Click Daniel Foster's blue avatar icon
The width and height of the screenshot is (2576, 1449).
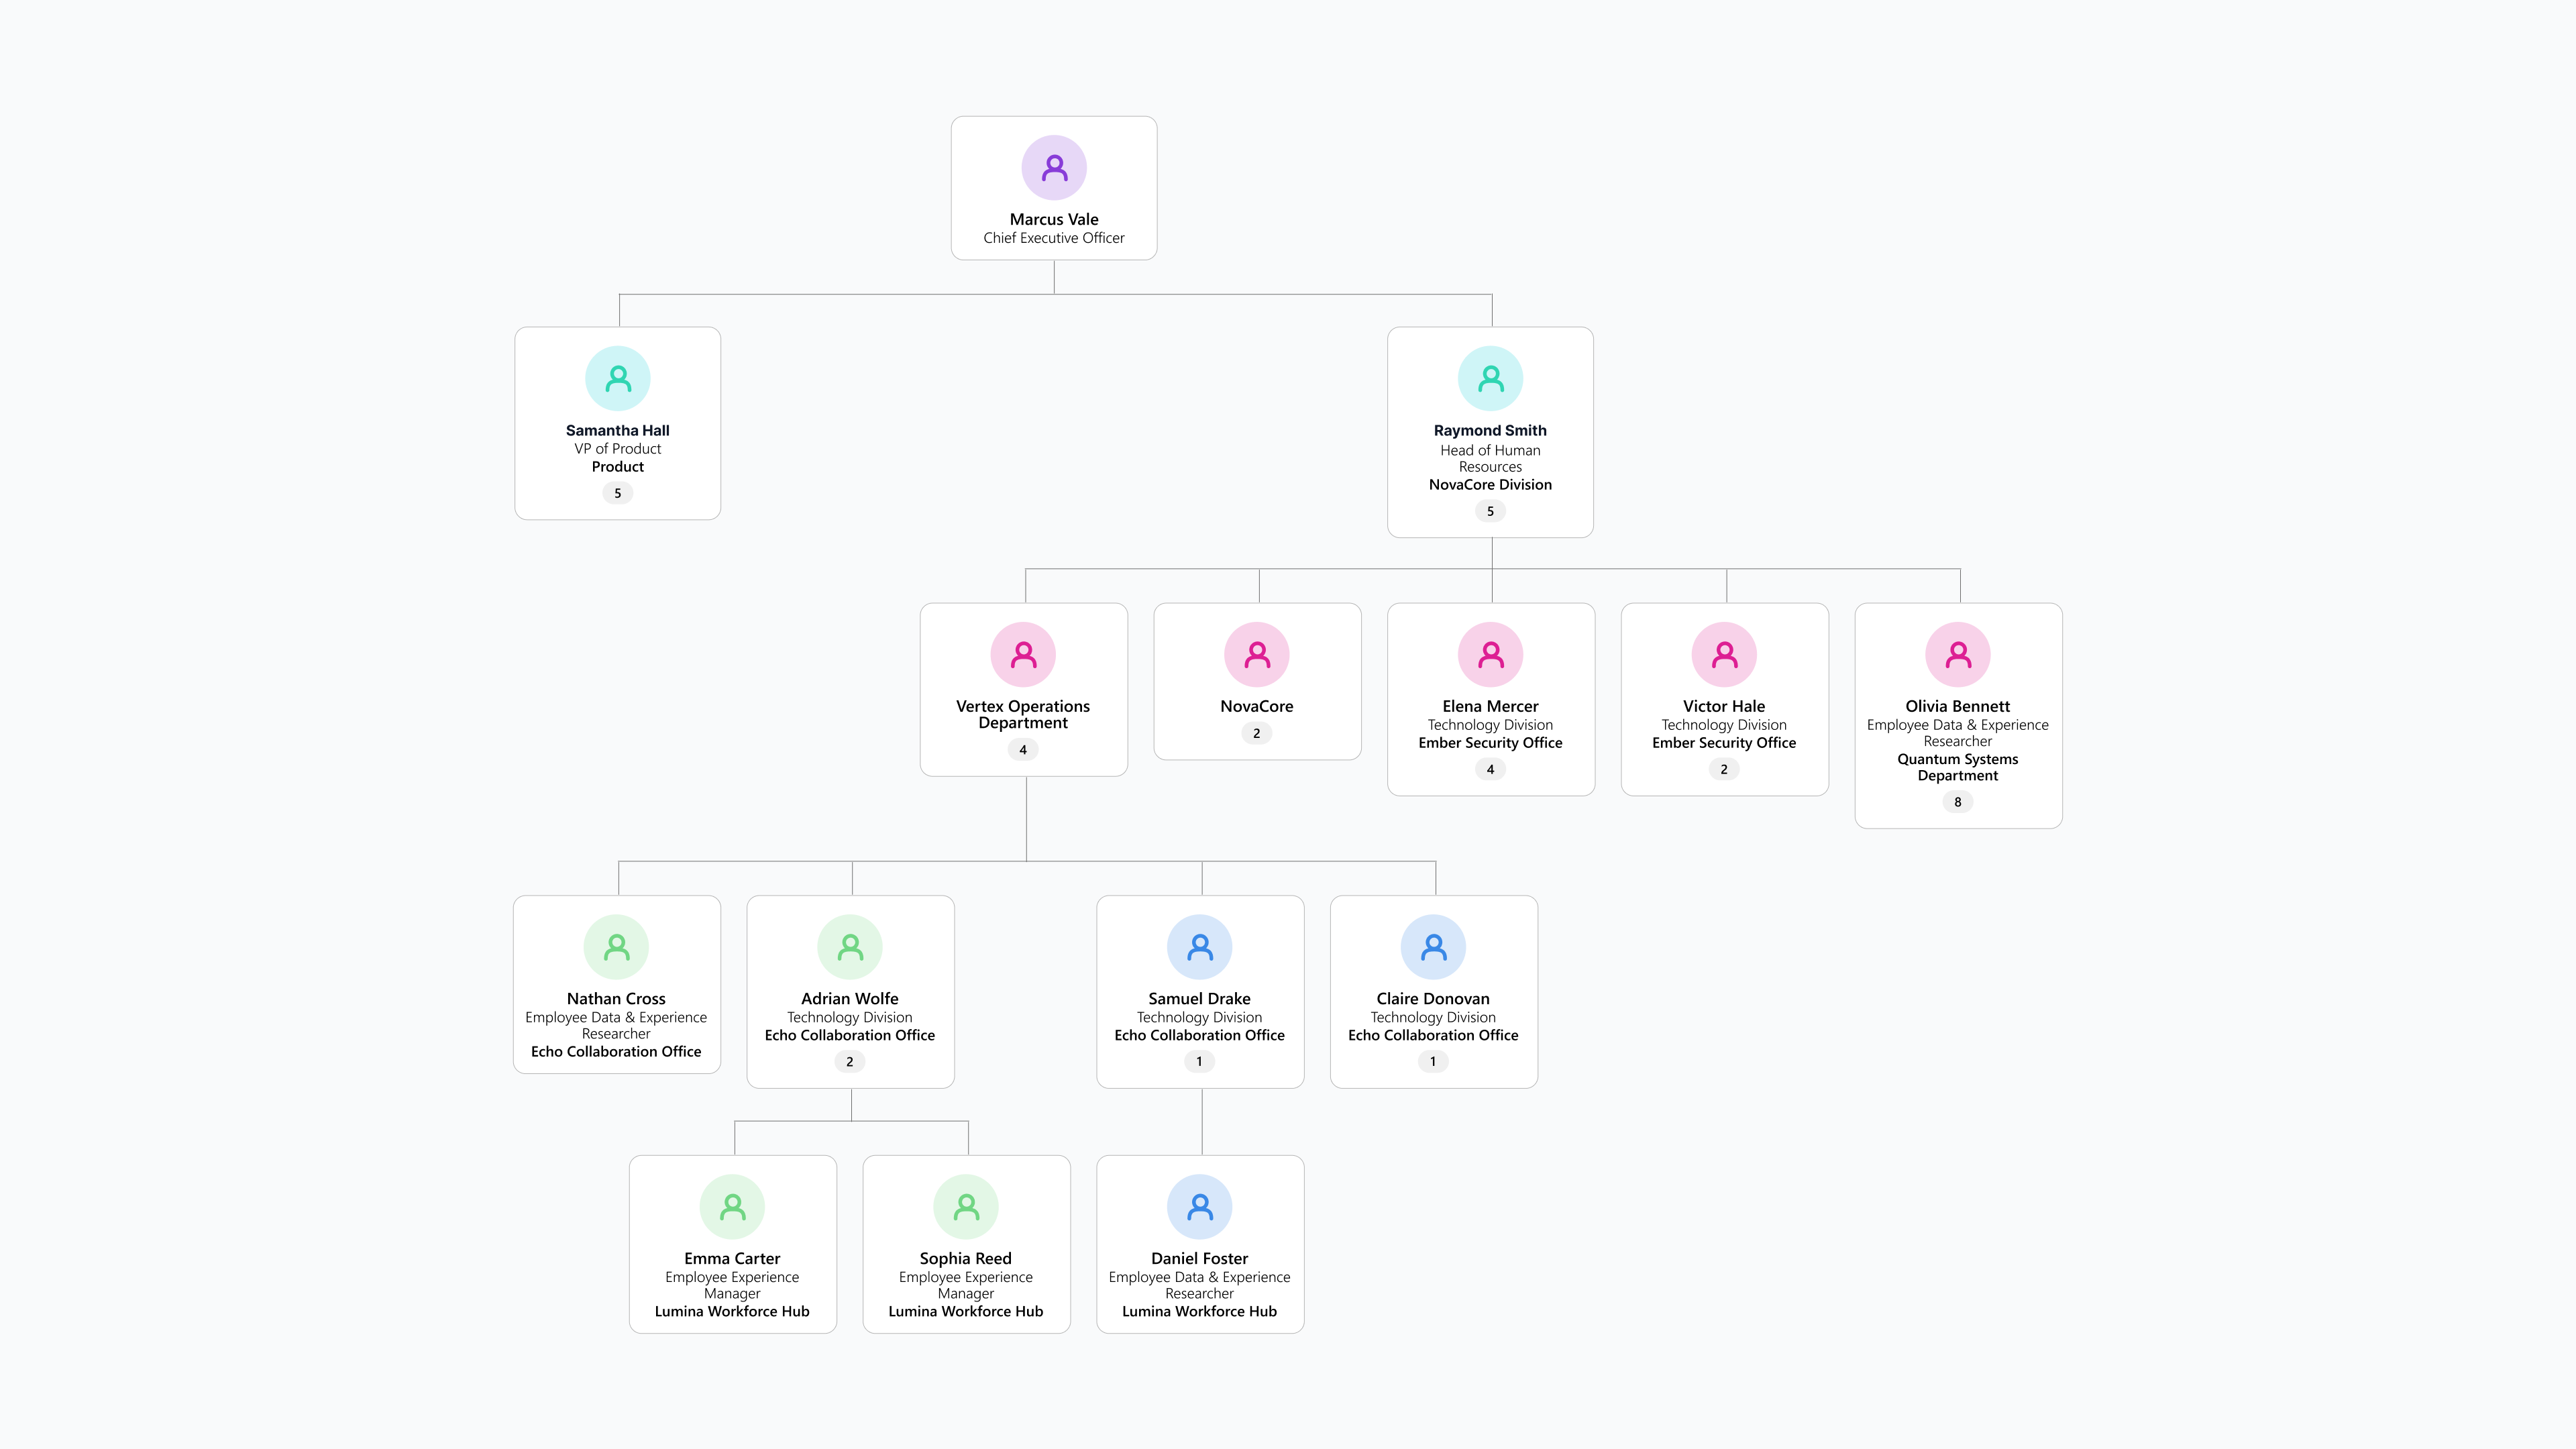(x=1200, y=1207)
